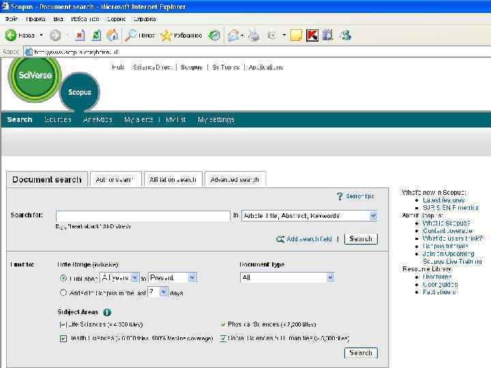Click the History icon in toolbar
Screen dimensions: 491x368
pos(215,35)
